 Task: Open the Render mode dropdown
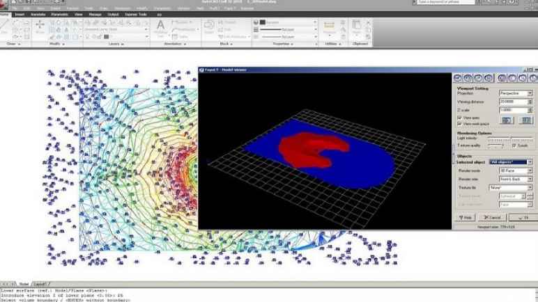point(516,170)
